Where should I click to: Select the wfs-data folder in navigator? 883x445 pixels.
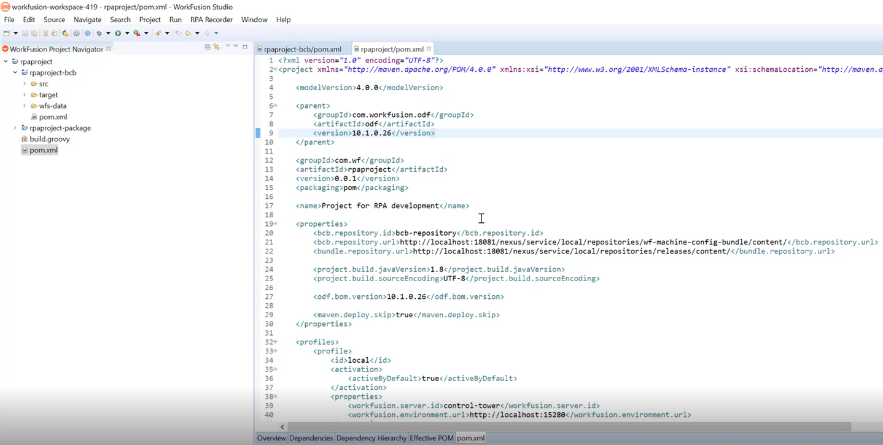coord(52,106)
